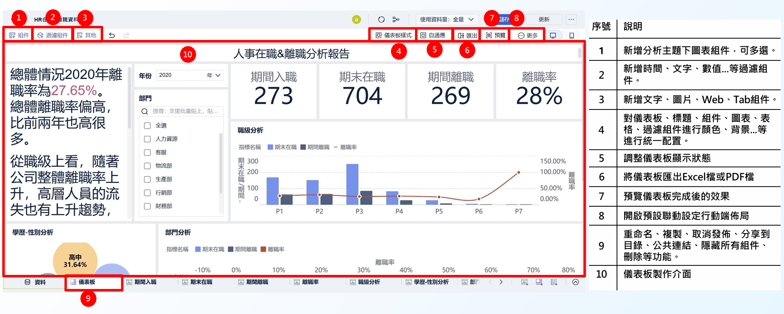Viewport: 784px width, 314px height.
Task: Click the yellow 'a' user avatar
Action: pos(356,20)
